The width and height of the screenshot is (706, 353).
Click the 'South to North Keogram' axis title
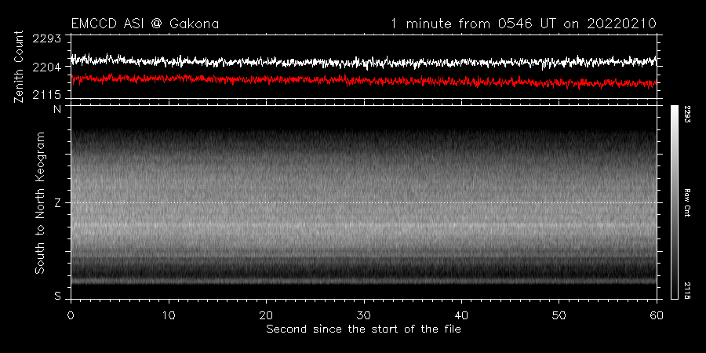click(38, 202)
